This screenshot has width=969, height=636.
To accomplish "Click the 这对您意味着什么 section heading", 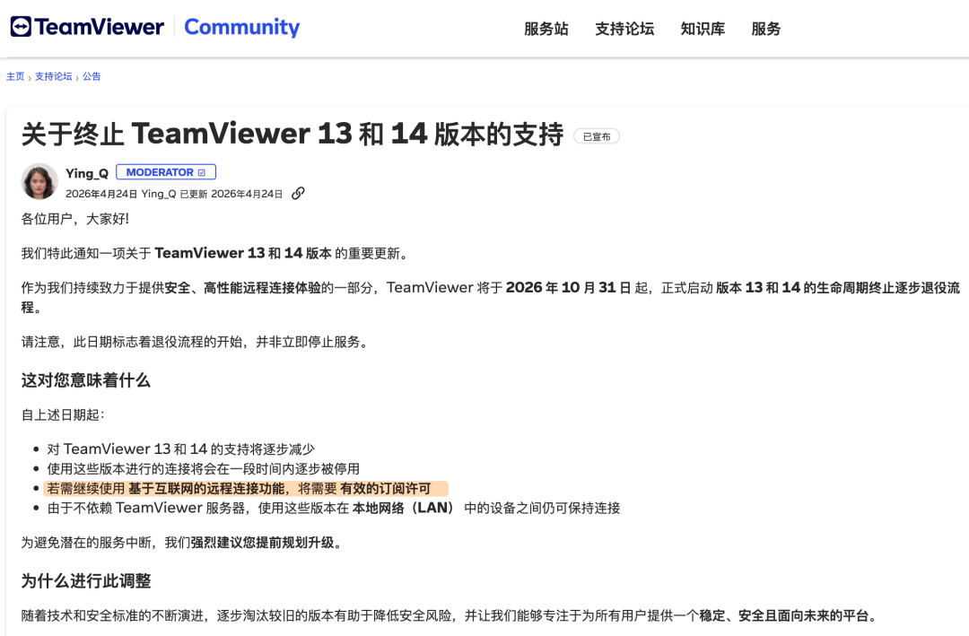I will pos(86,380).
